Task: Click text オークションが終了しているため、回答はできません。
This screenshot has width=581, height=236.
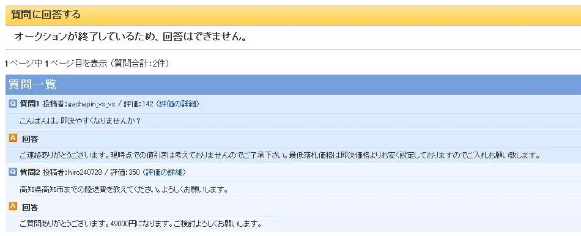Action: coord(130,37)
